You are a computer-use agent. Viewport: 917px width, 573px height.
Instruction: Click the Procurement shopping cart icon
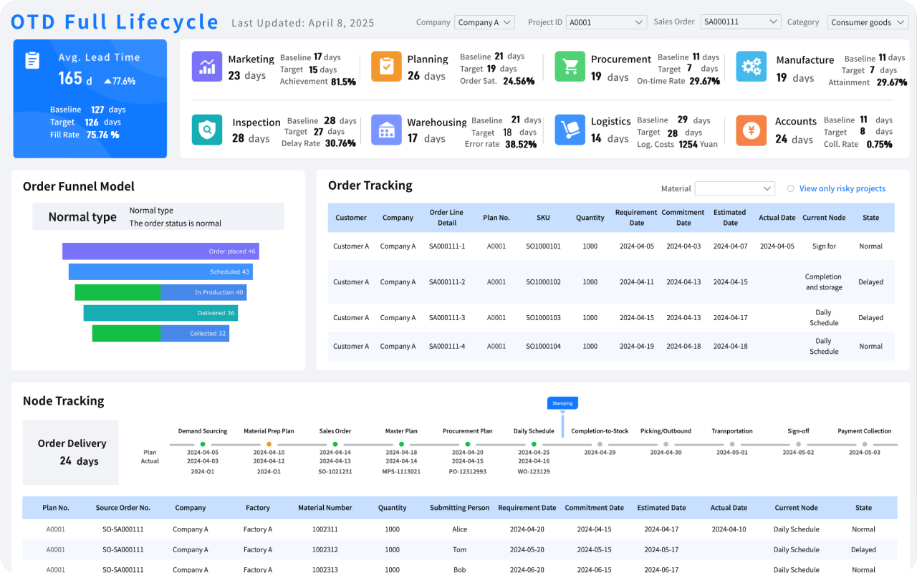pyautogui.click(x=570, y=67)
